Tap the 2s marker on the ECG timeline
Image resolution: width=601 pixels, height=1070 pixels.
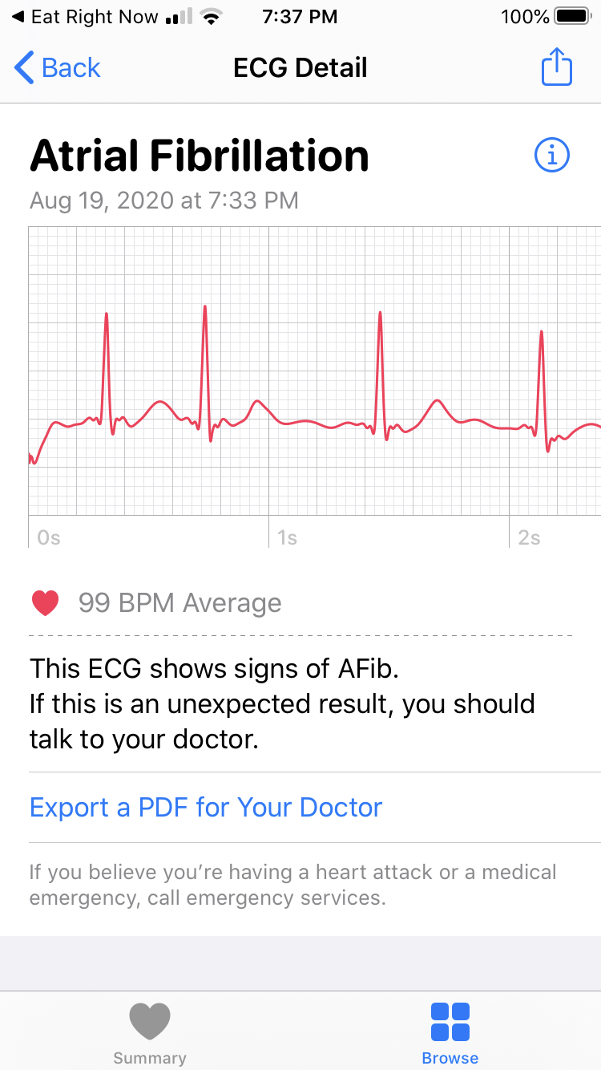coord(529,537)
